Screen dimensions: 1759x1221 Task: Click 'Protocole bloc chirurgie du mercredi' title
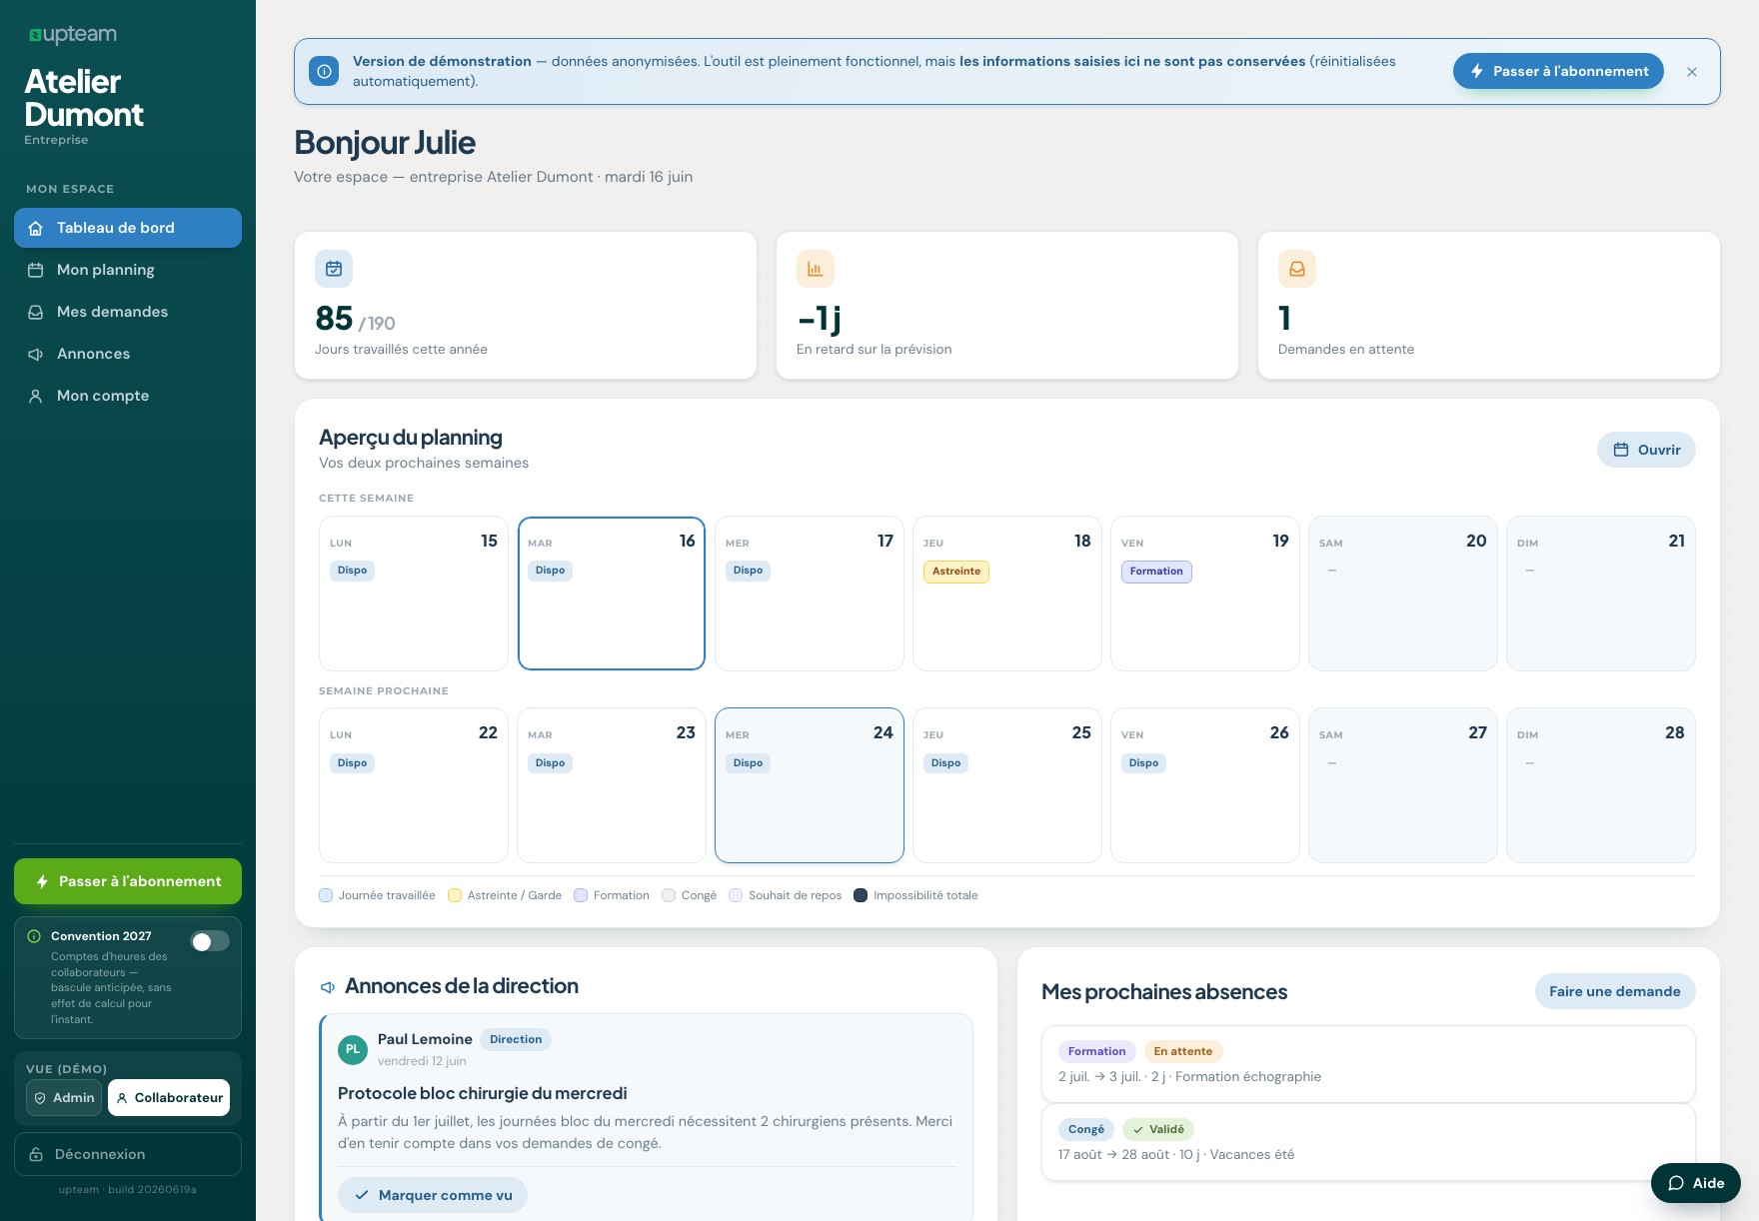483,1093
